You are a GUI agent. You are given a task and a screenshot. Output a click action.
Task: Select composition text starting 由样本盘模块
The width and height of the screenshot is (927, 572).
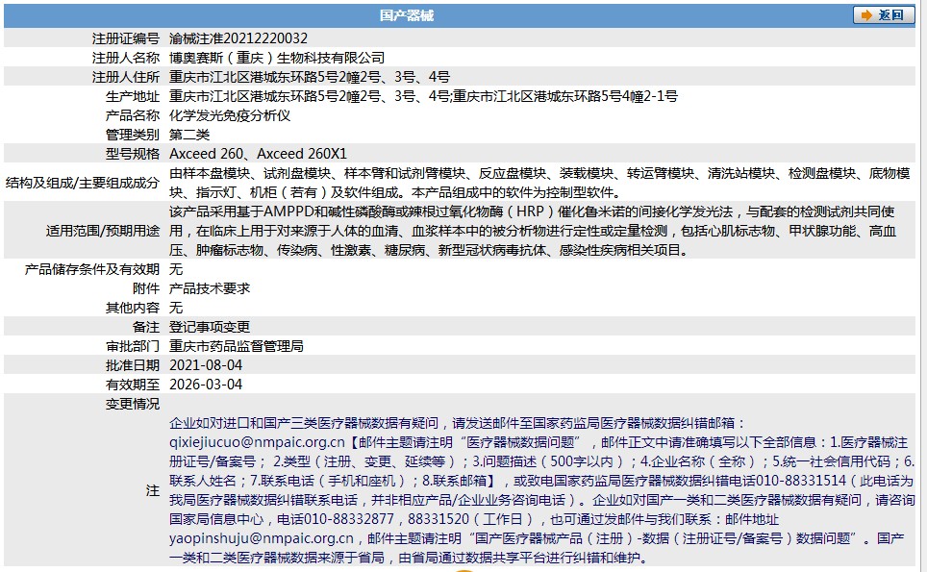click(539, 183)
